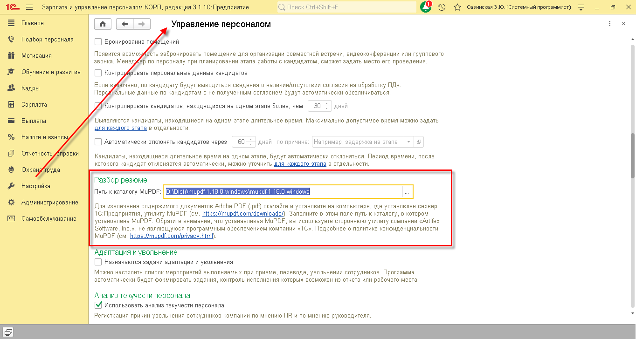Open the mupdf.com/privacy.html link
The image size is (636, 339).
(172, 236)
